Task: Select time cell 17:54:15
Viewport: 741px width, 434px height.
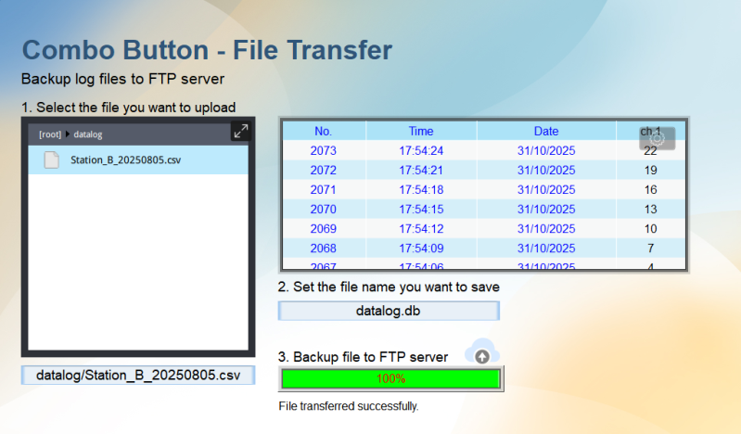Action: 421,209
